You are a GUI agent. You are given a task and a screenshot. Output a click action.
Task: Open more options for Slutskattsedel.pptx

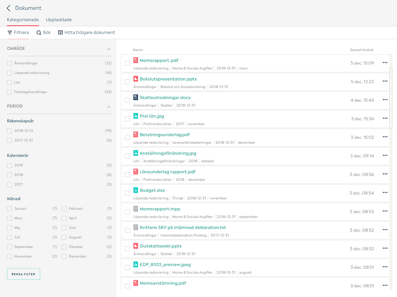pyautogui.click(x=385, y=248)
